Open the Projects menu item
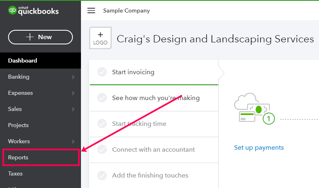The image size is (319, 188). 40,125
